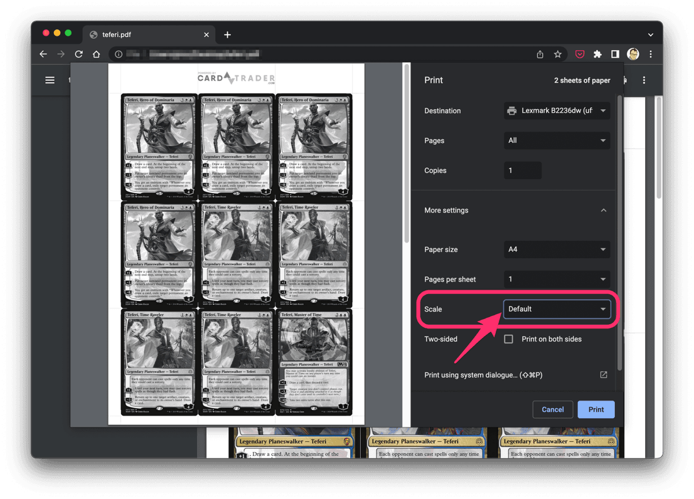The width and height of the screenshot is (694, 499).
Task: Click the browser back arrow
Action: coord(43,55)
